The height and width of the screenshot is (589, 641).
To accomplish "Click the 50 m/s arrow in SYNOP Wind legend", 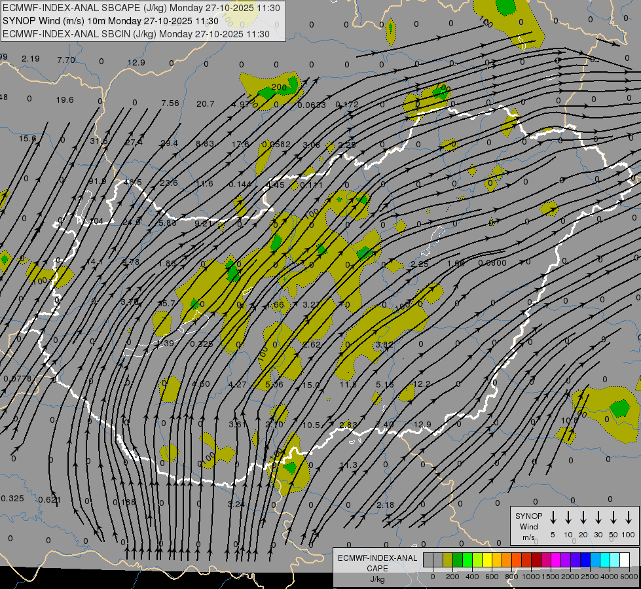I will pyautogui.click(x=614, y=518).
